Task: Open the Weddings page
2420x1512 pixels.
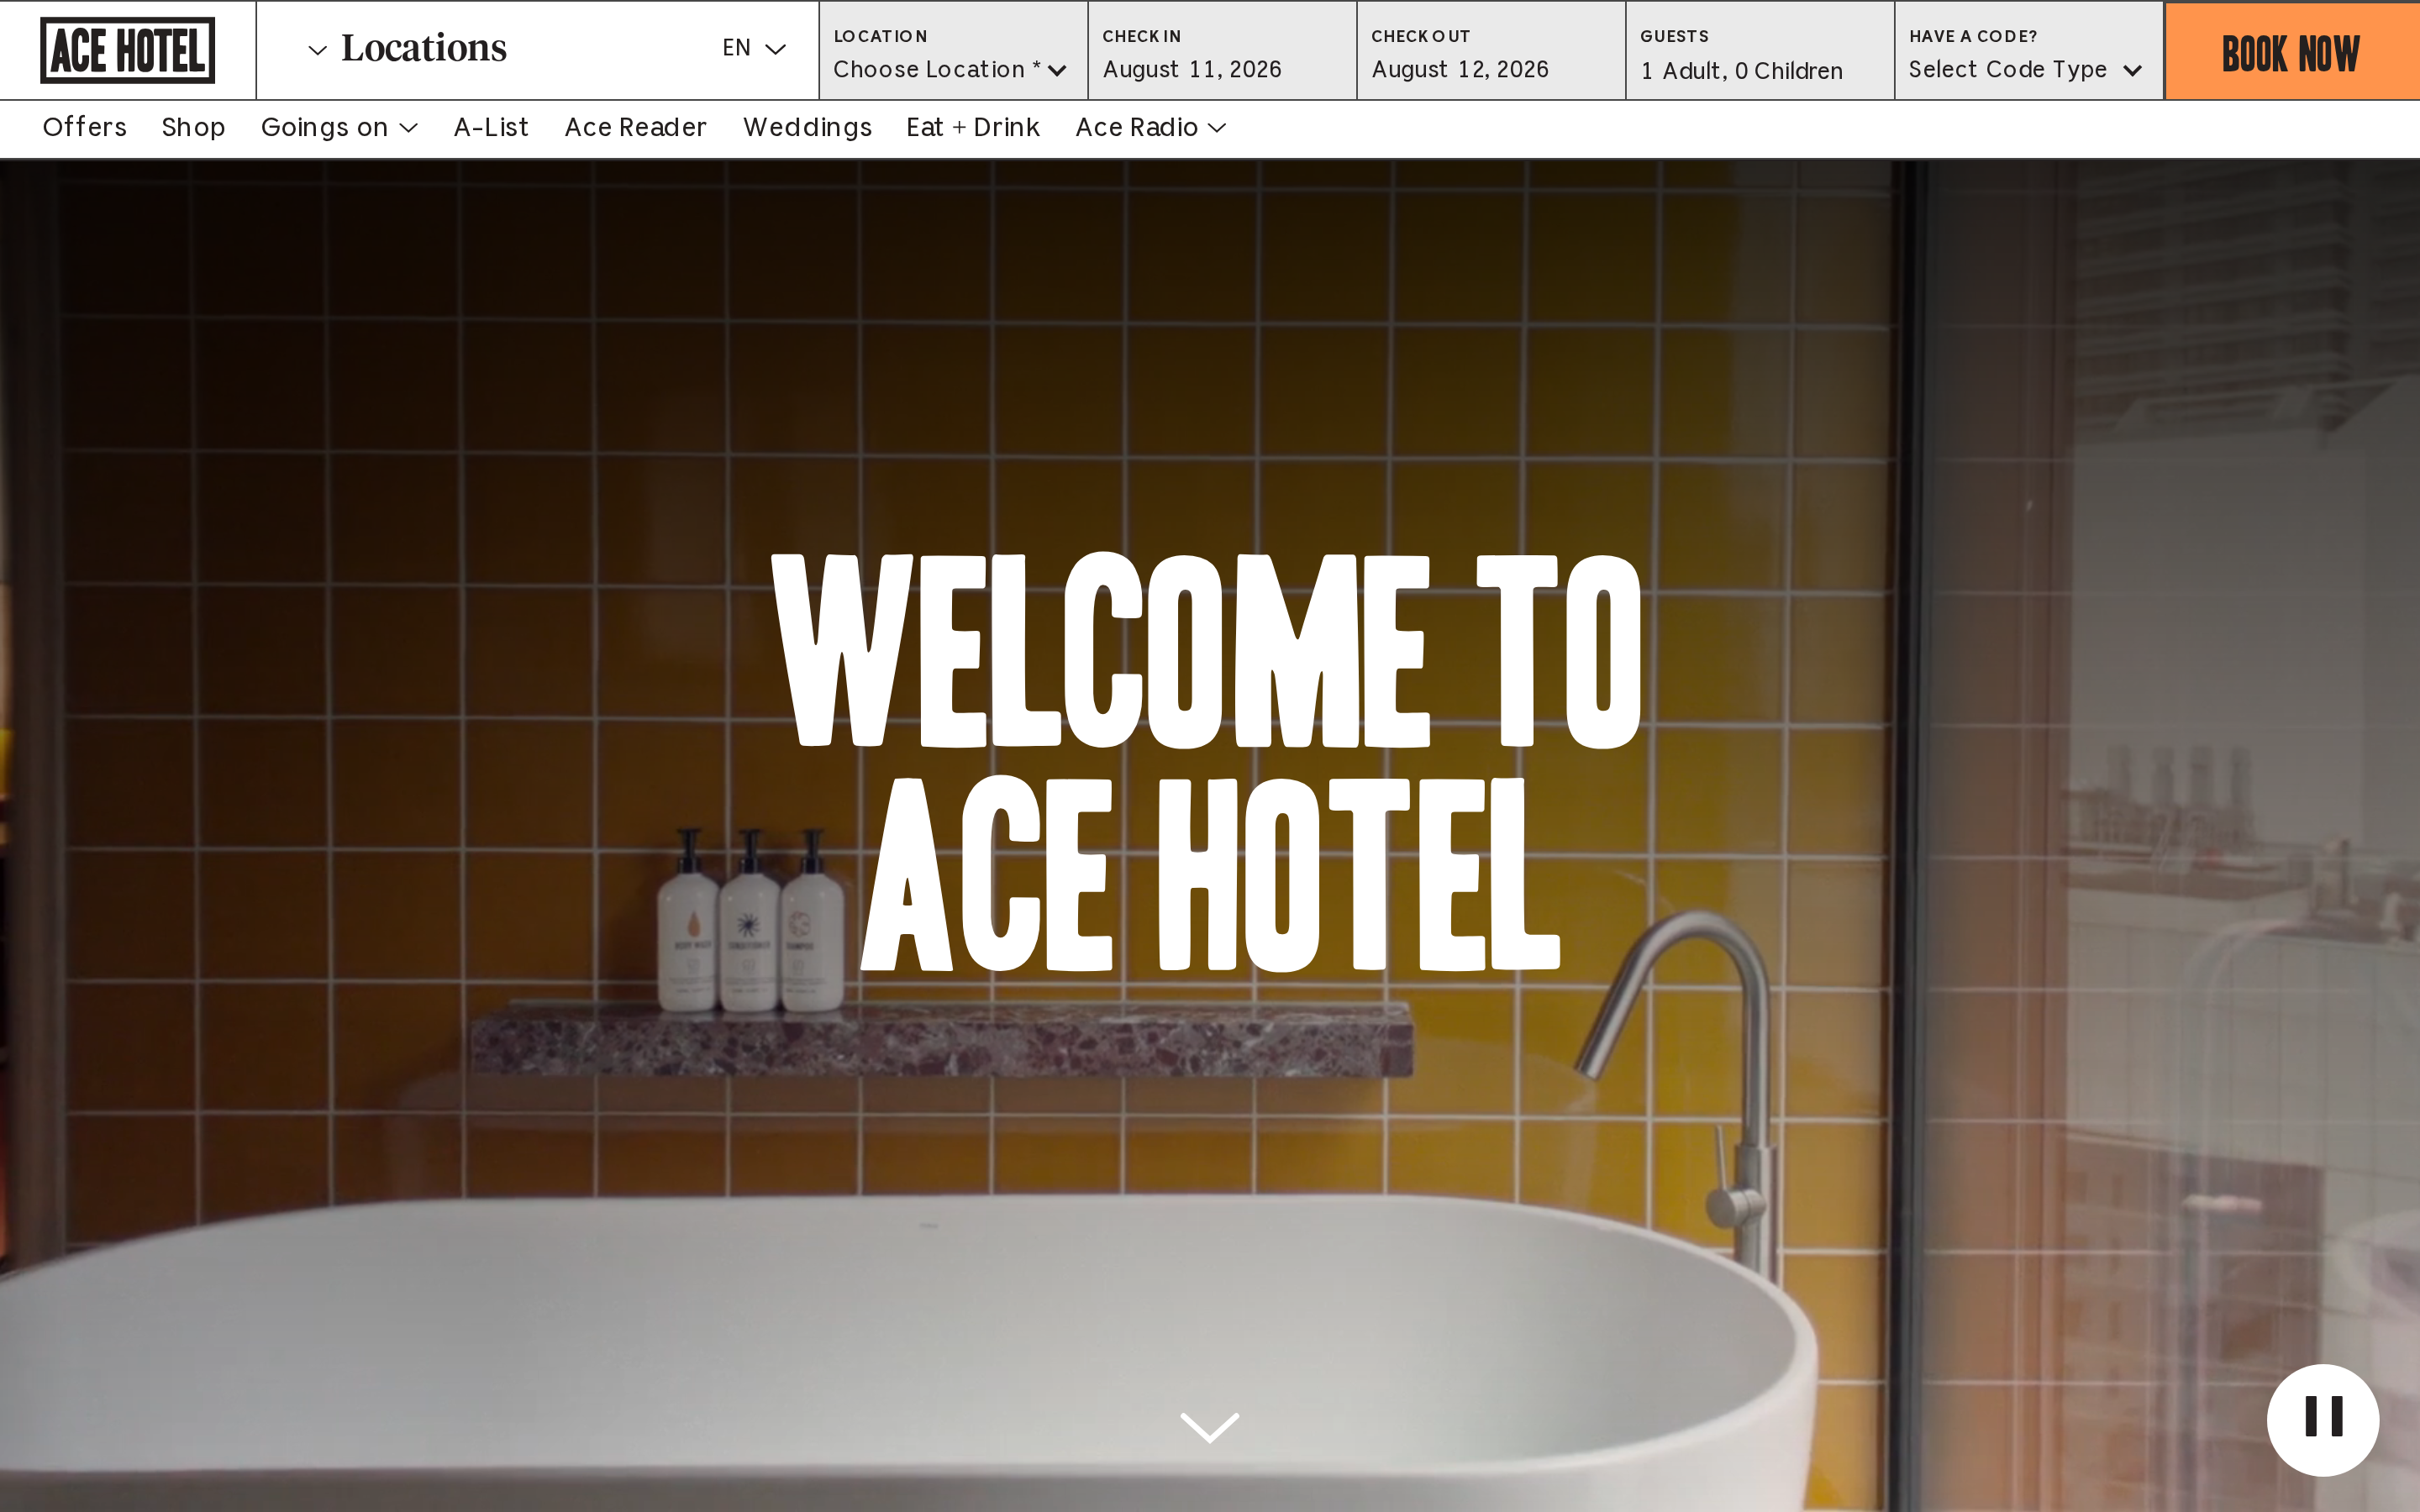Action: 808,127
